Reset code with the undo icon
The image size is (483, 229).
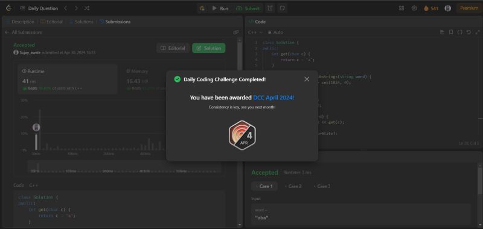coord(469,33)
